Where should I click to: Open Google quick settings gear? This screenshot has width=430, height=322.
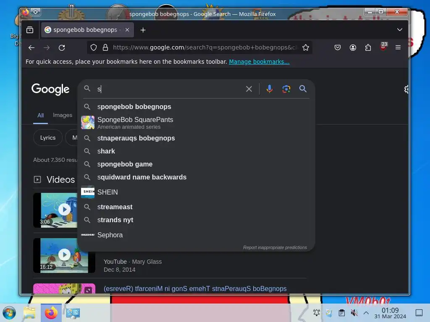406,89
